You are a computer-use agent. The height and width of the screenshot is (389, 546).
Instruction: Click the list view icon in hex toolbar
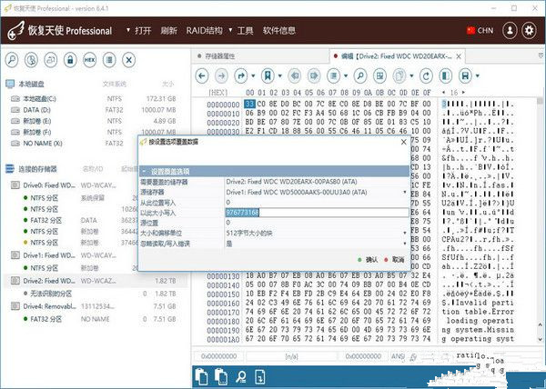pos(334,75)
